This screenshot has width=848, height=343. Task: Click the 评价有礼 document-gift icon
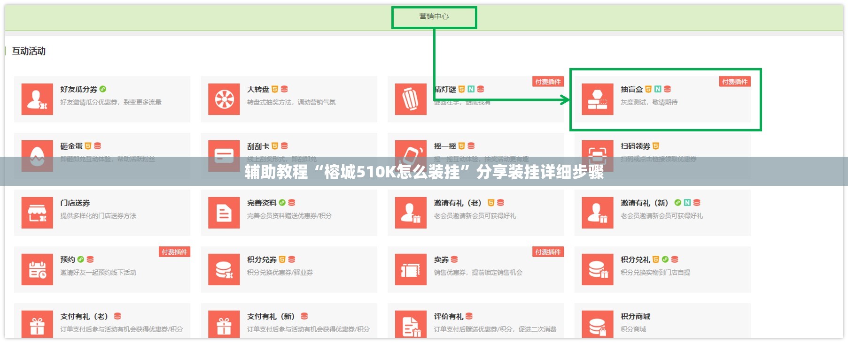(x=411, y=325)
